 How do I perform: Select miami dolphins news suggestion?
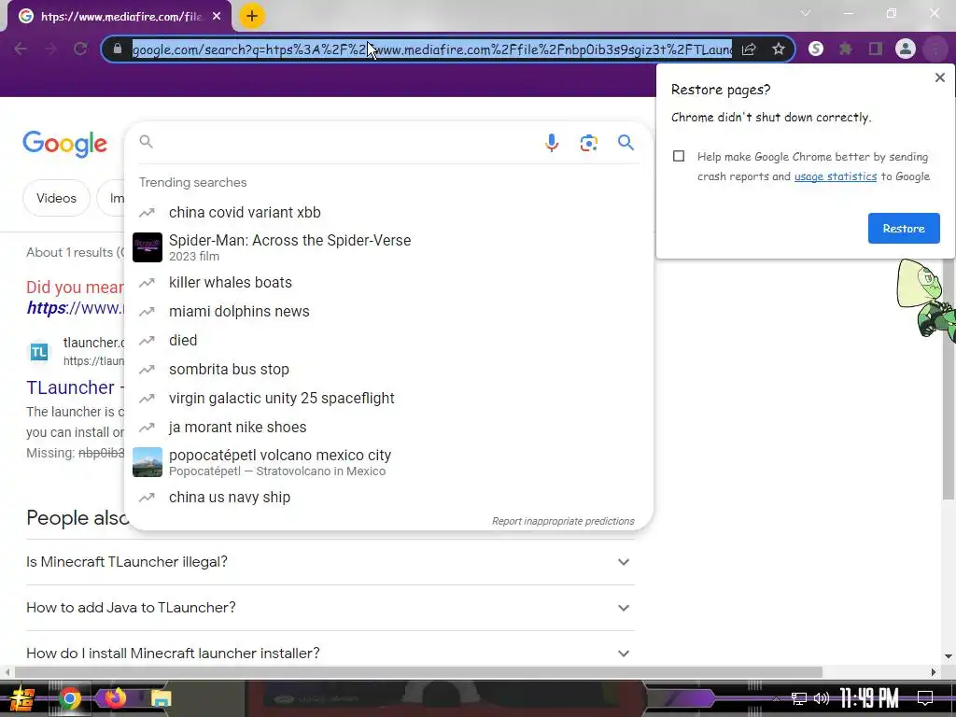click(388, 311)
